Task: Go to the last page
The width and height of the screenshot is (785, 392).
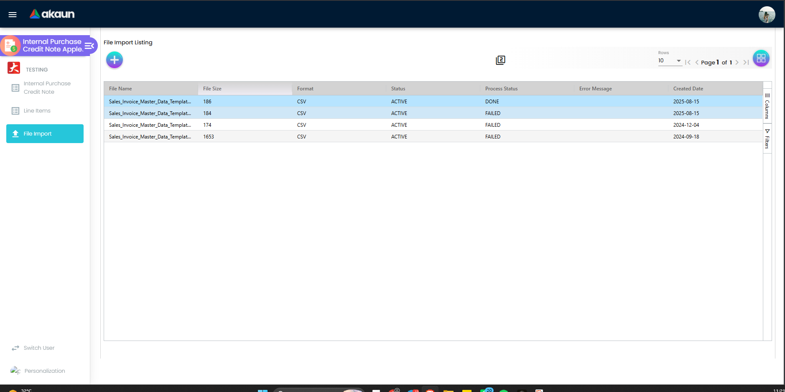Action: (x=746, y=62)
